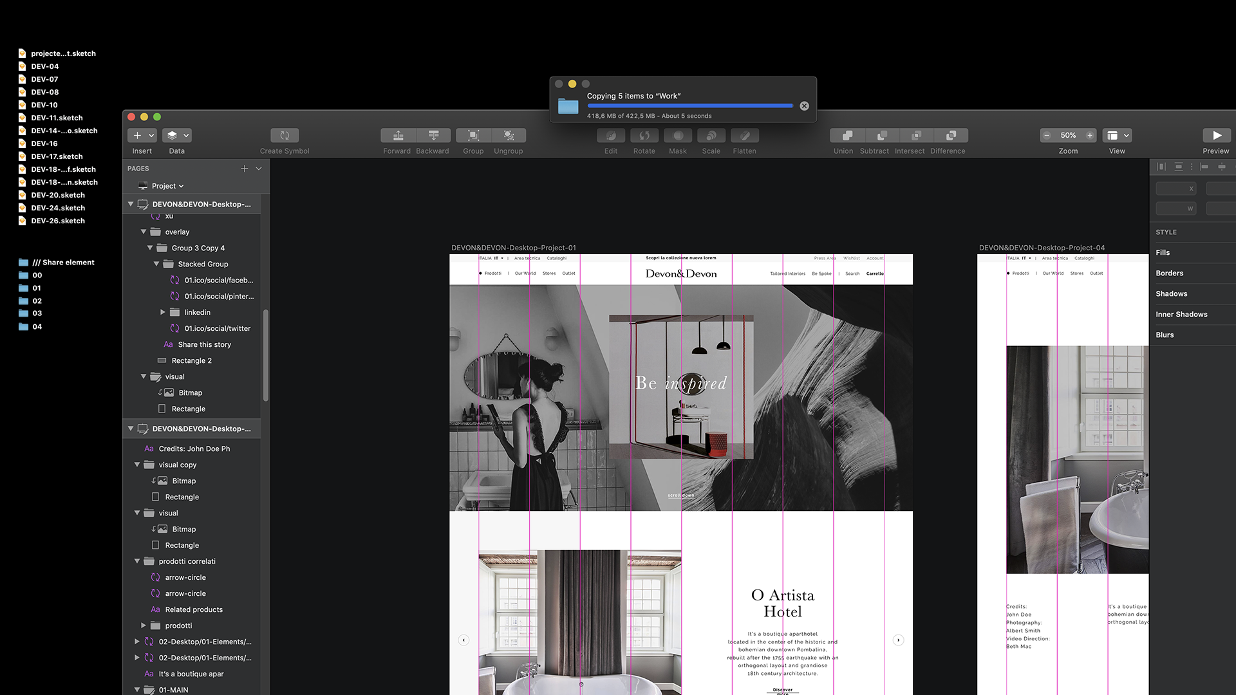
Task: Select the It's a boutique apar layer
Action: [192, 674]
